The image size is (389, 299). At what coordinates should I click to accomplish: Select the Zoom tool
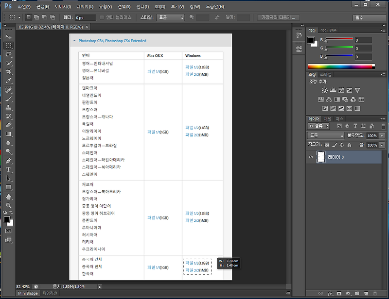tap(8, 205)
